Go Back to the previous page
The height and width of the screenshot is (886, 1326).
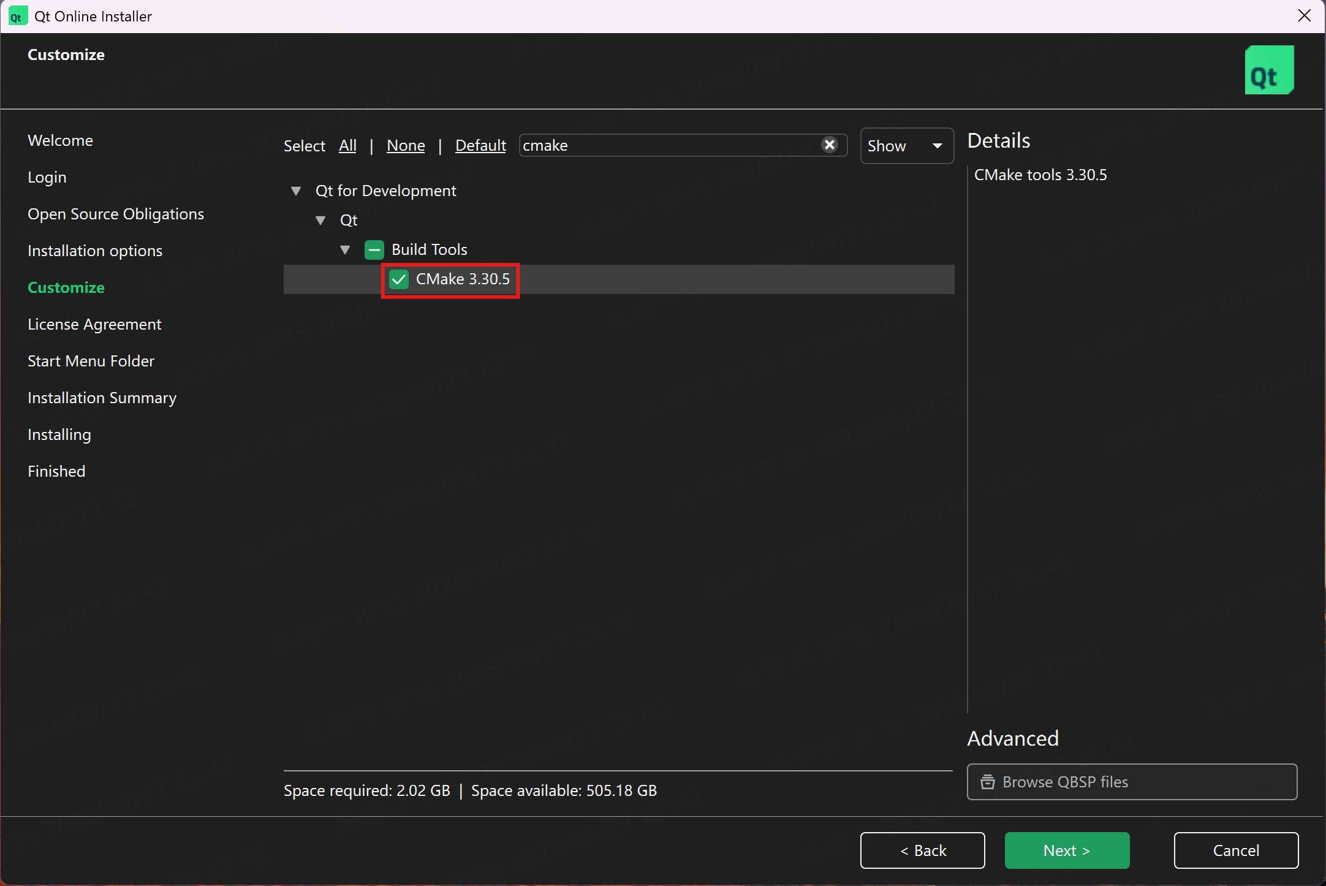click(922, 850)
